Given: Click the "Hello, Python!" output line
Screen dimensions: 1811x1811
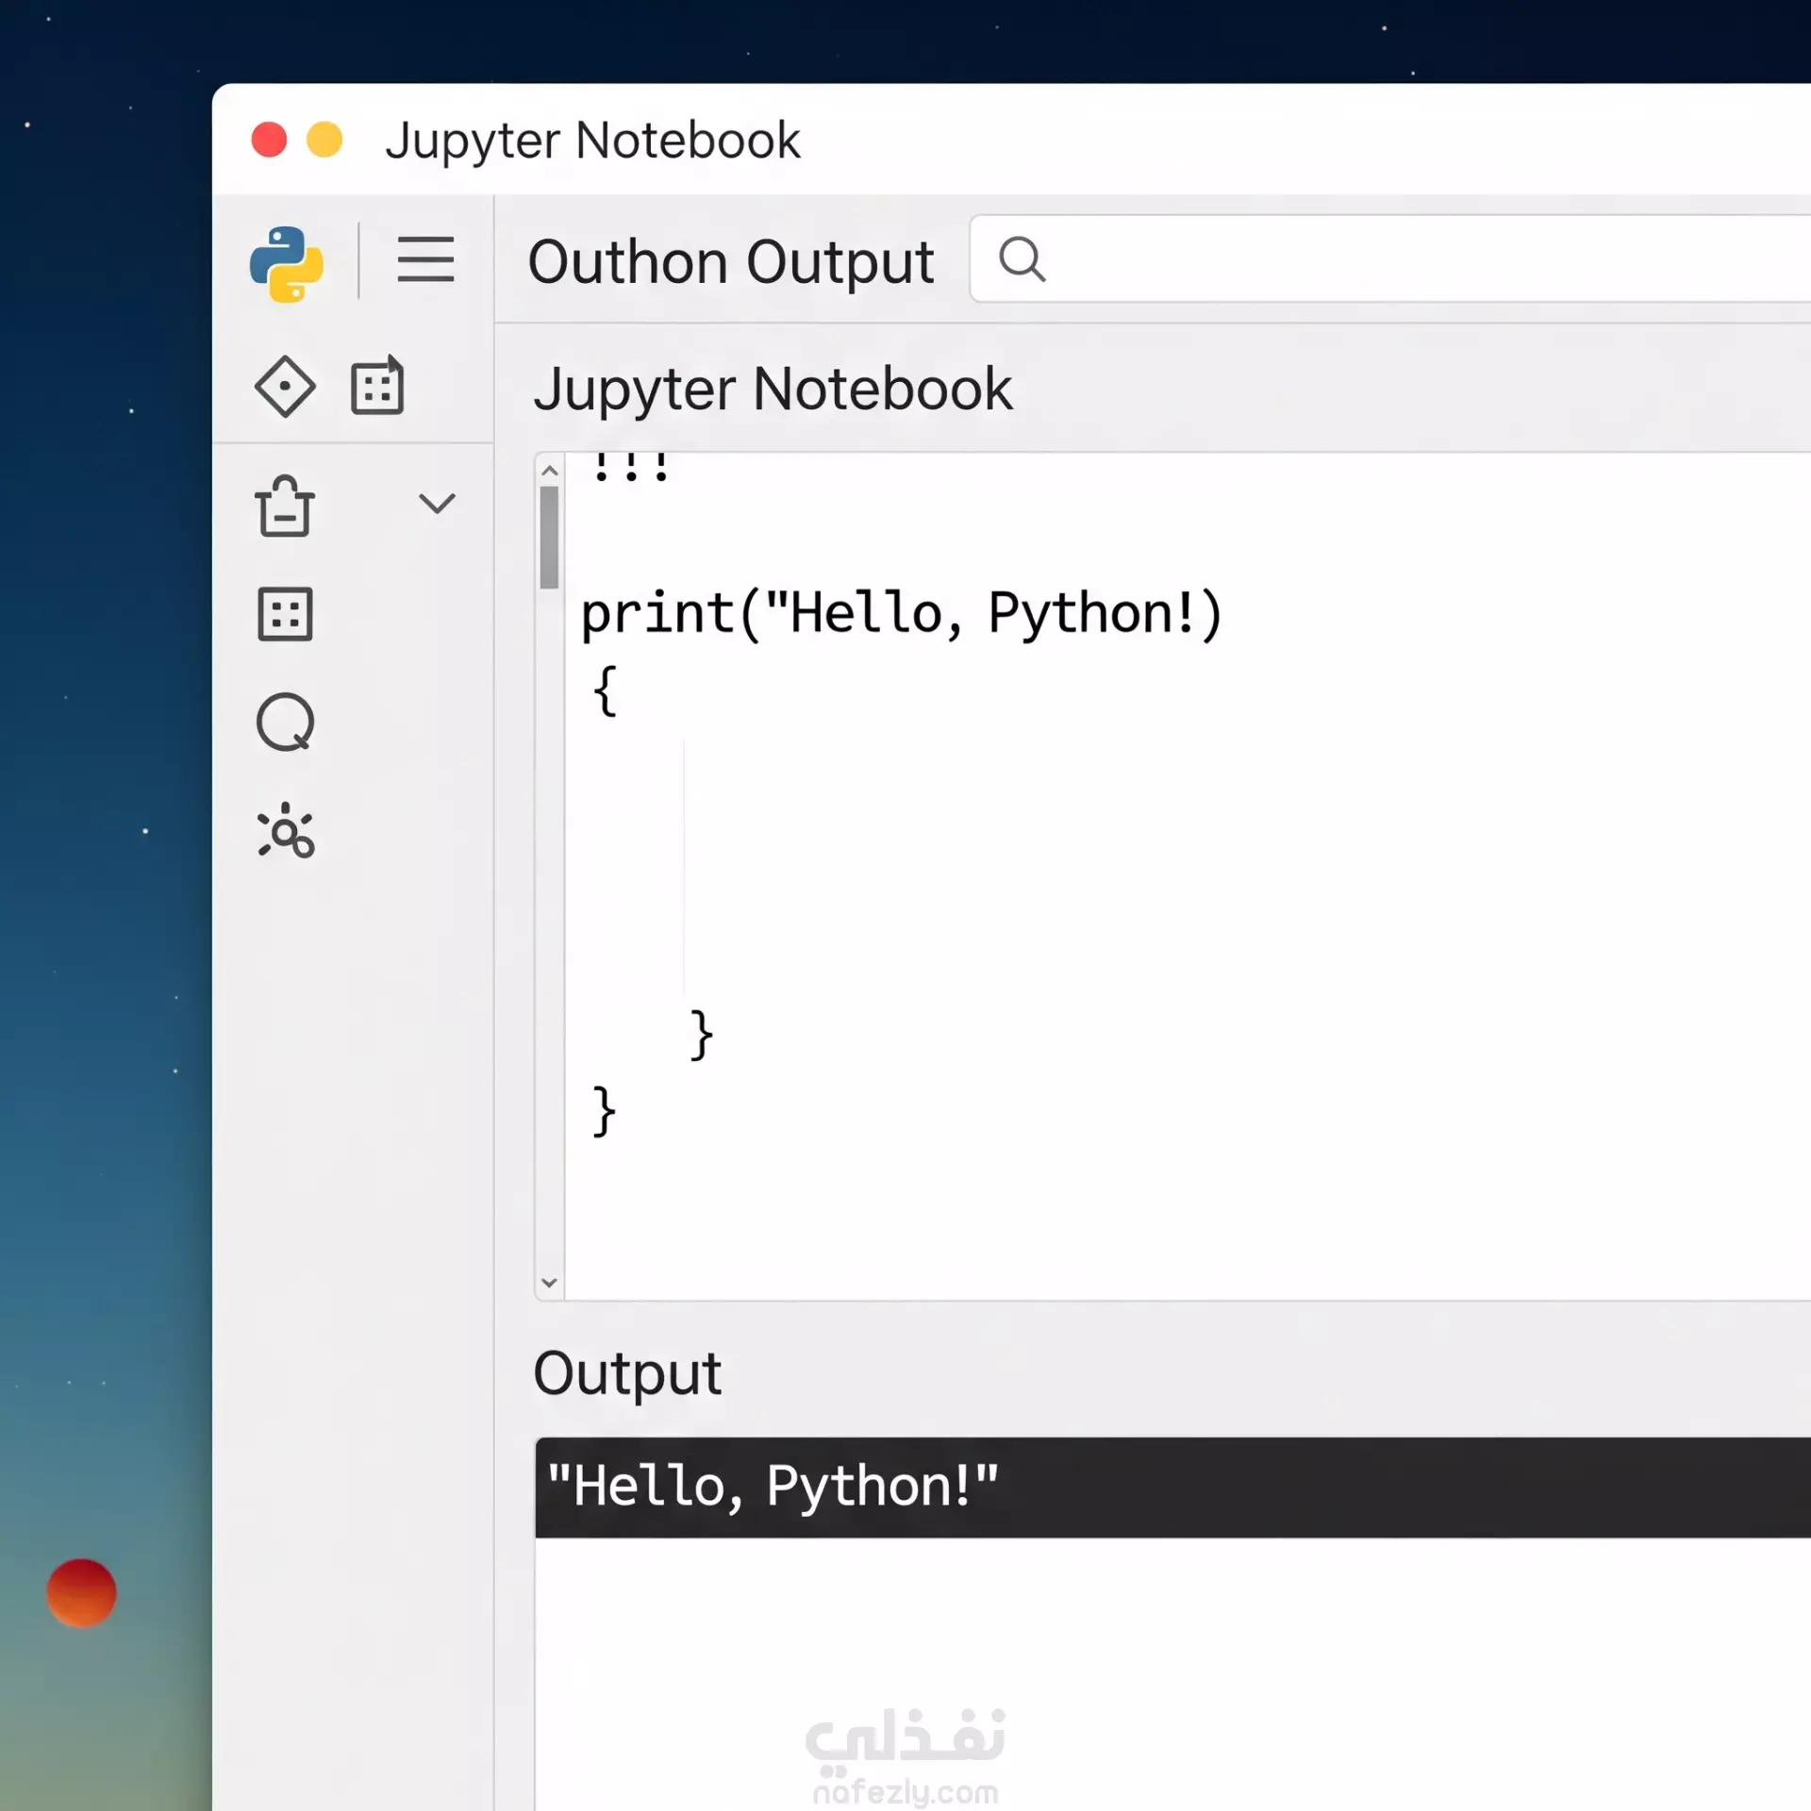Looking at the screenshot, I should click(x=773, y=1487).
